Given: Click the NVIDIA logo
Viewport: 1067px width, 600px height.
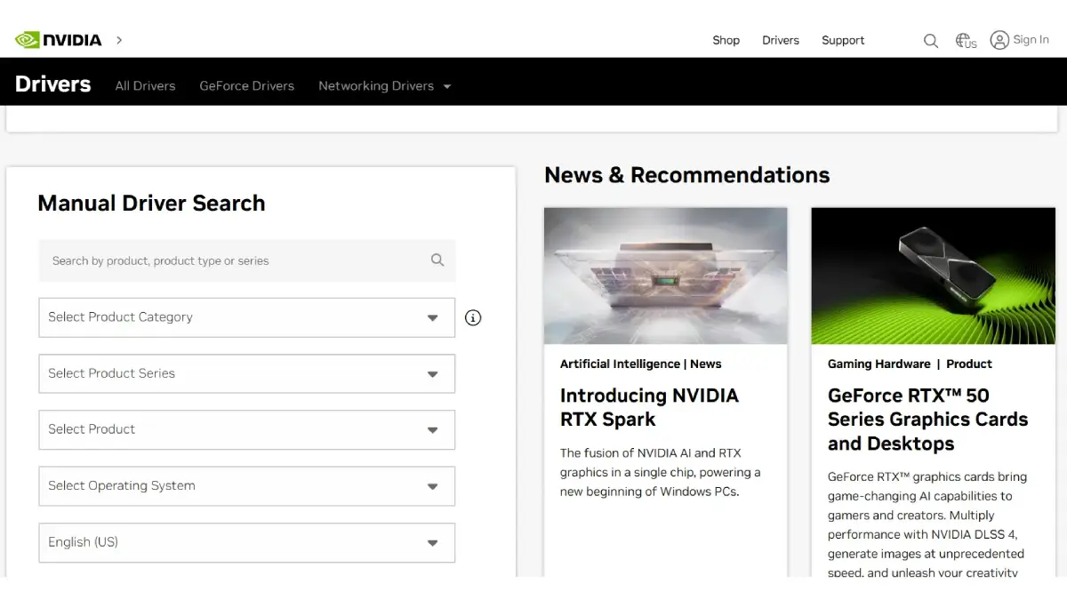Looking at the screenshot, I should [x=58, y=40].
